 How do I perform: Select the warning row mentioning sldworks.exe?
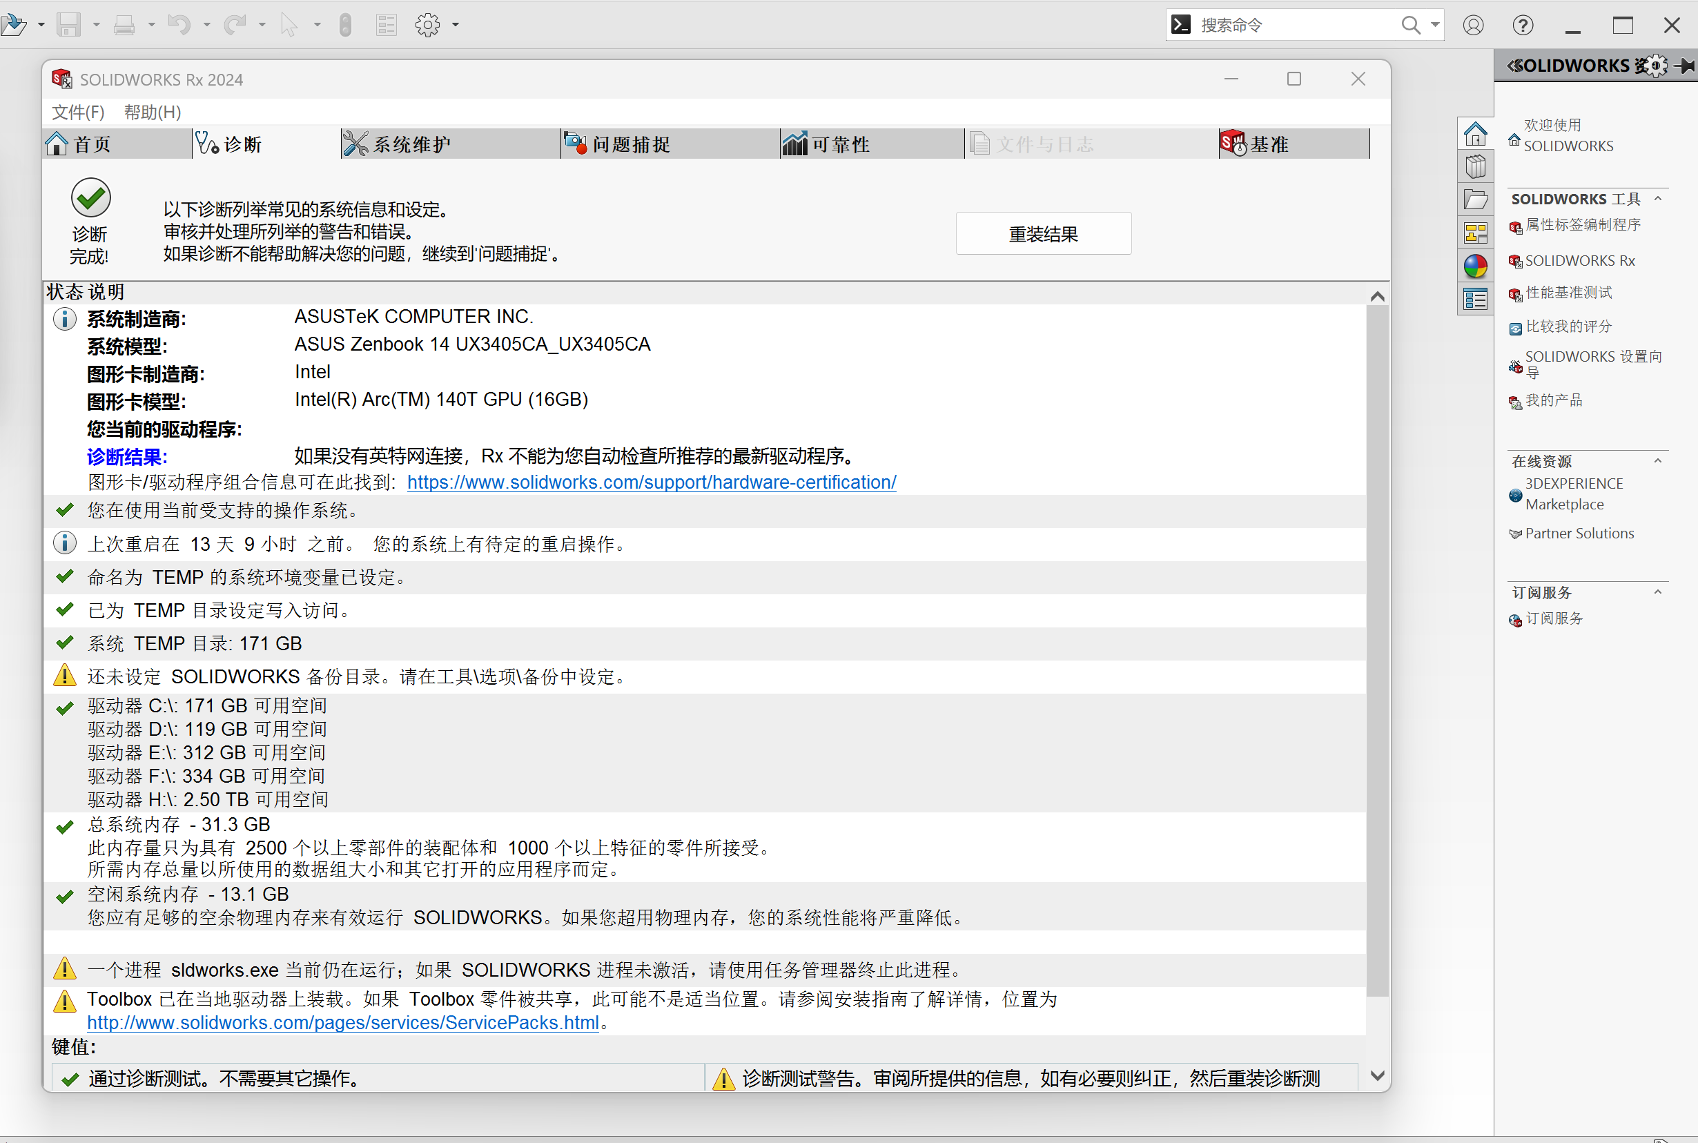(705, 970)
